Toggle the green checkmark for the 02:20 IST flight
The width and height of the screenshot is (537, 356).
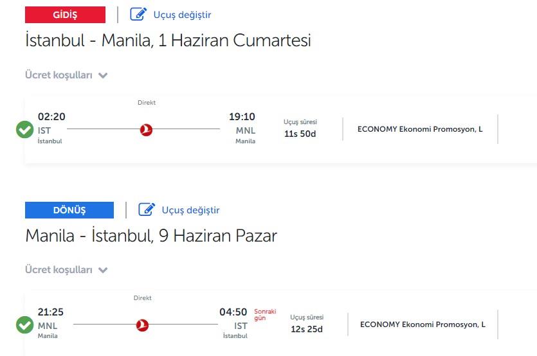(x=24, y=130)
